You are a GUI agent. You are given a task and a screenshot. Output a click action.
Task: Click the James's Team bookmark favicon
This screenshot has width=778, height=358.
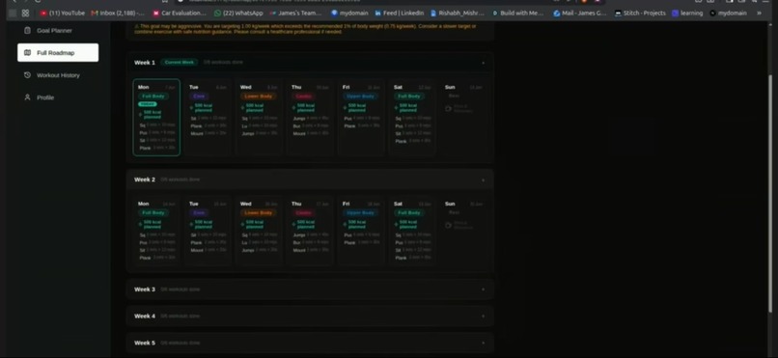point(272,14)
